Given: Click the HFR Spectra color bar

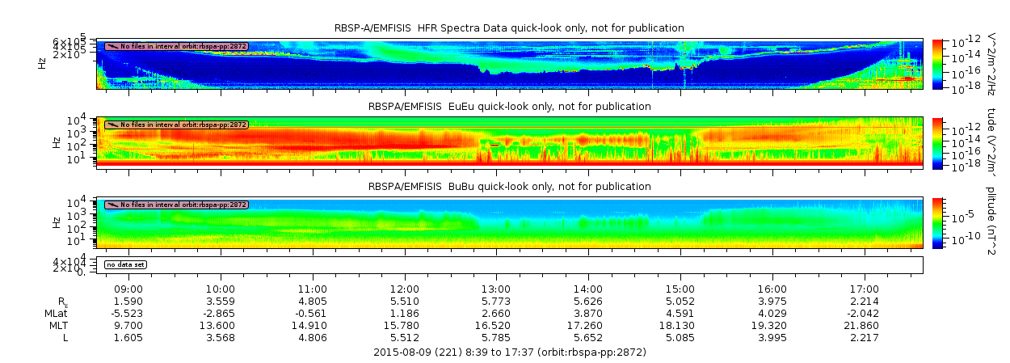Looking at the screenshot, I should pos(937,63).
